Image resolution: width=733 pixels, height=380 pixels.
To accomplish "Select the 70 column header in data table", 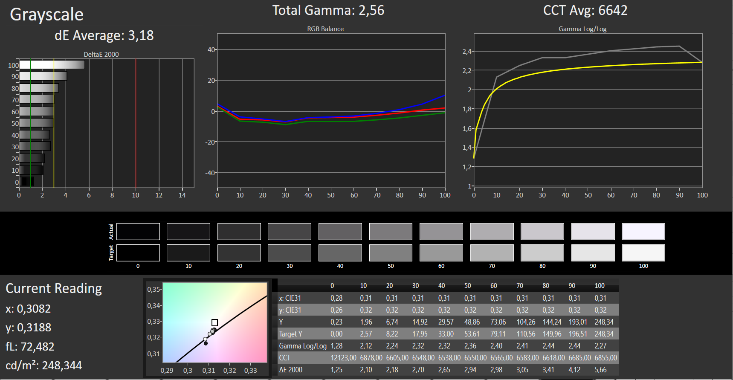I will (x=519, y=286).
